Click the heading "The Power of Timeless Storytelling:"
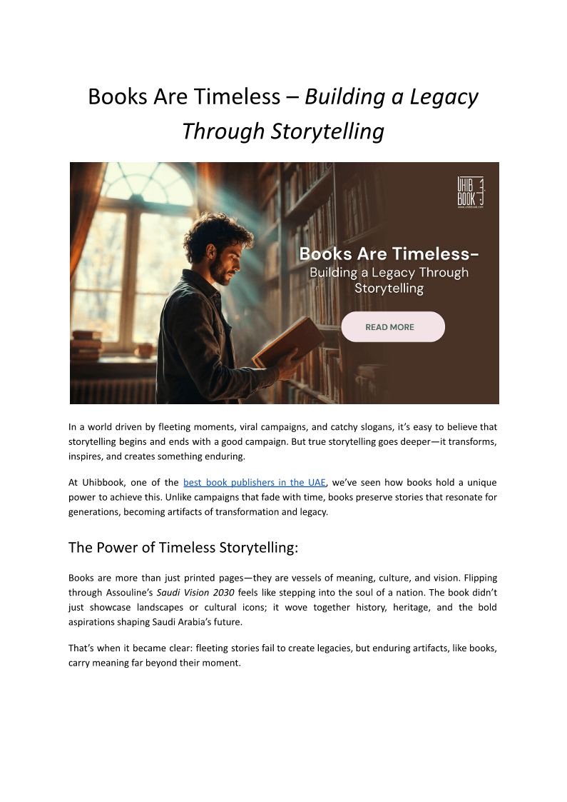Screen dimensions: 567x802 pos(181,548)
